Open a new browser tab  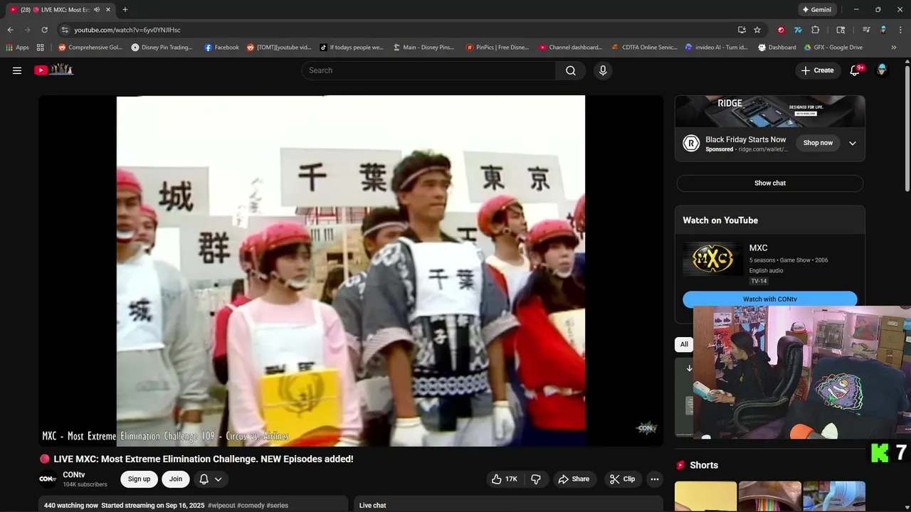click(125, 10)
